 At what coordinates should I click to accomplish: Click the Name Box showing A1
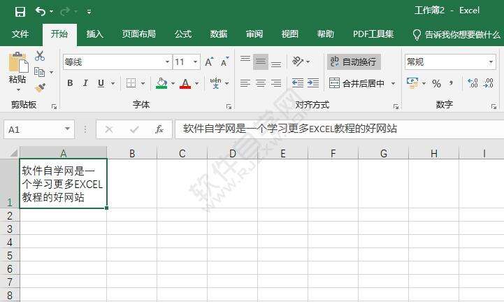[39, 129]
